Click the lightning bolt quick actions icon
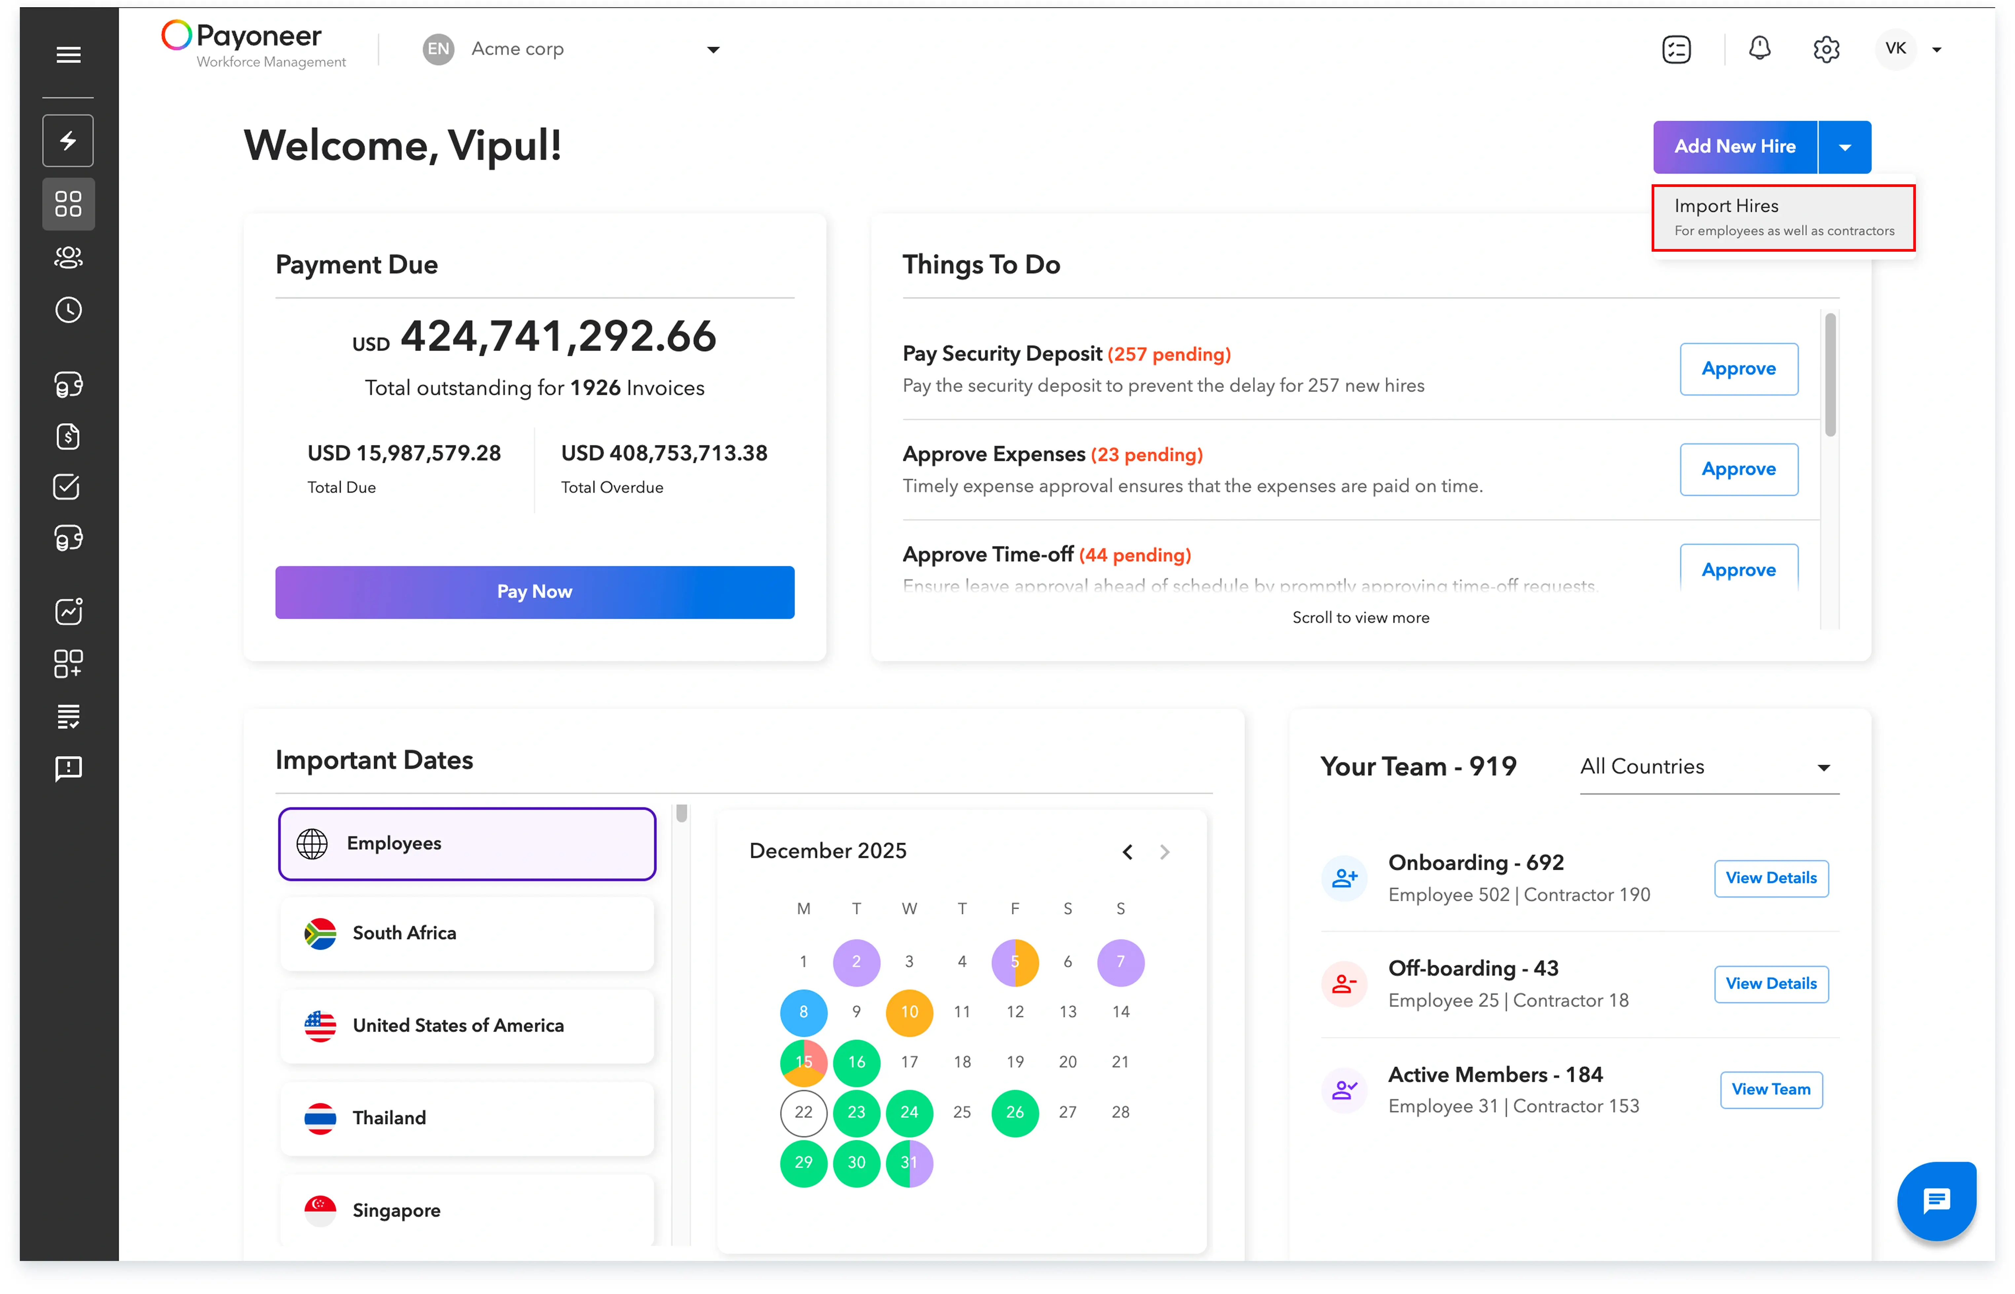Viewport: 2015px width, 1294px height. 68,140
